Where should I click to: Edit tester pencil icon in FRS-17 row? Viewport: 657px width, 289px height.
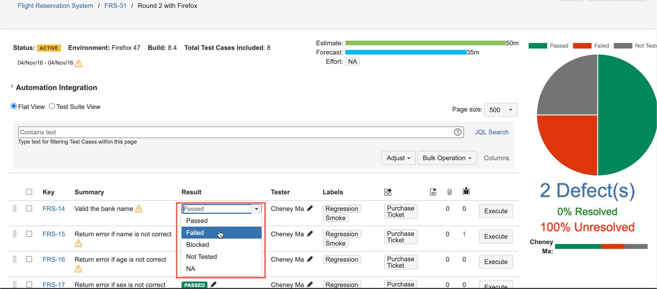pos(310,284)
